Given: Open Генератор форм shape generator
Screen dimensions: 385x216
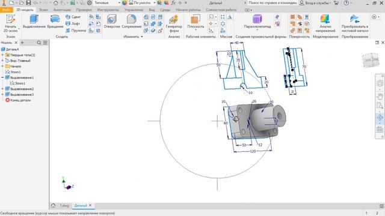Looking at the screenshot, I should (x=174, y=24).
